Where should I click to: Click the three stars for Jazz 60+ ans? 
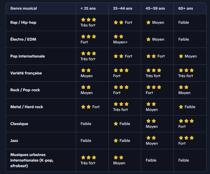[x=186, y=138]
